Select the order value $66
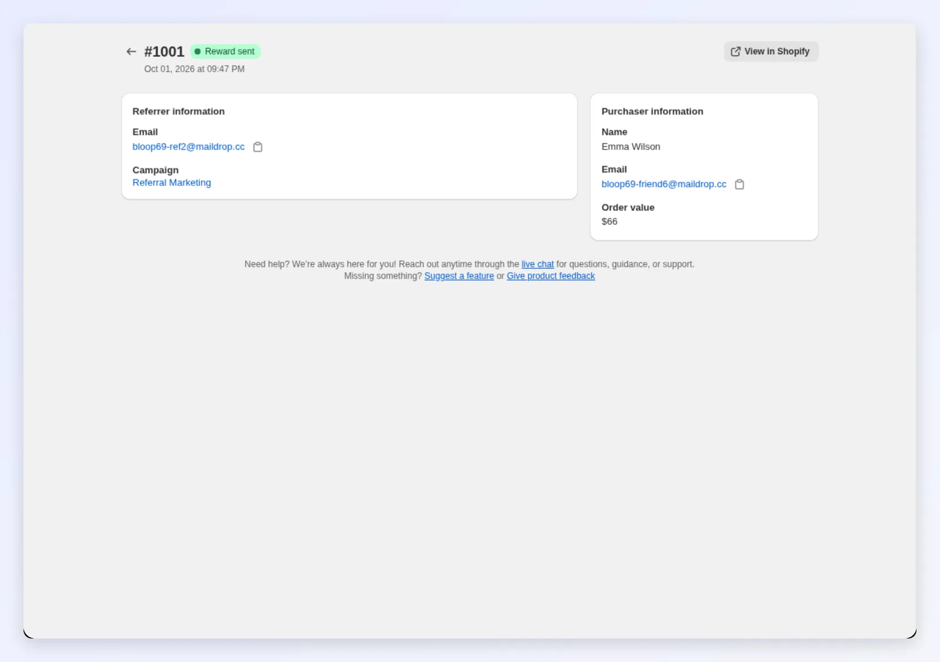This screenshot has width=940, height=662. point(609,221)
